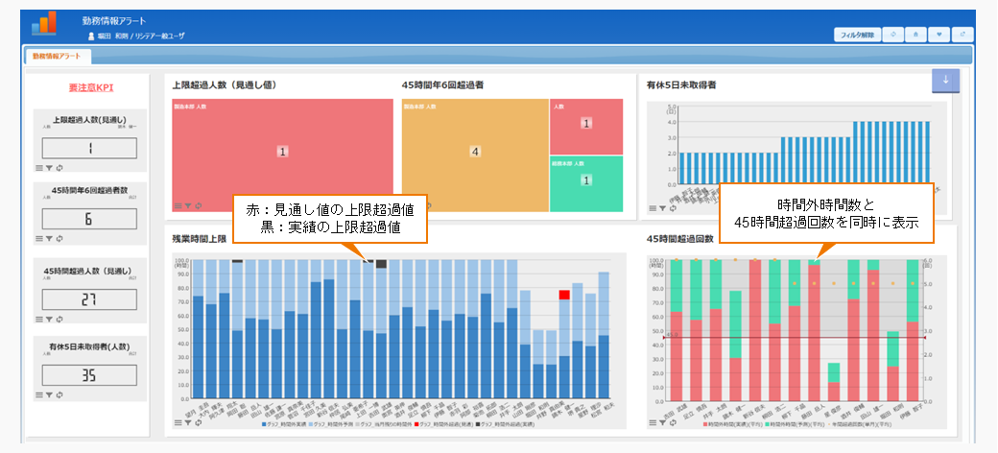Open the filter funnel under 45時間年6回超過者数 KPI

coord(49,238)
